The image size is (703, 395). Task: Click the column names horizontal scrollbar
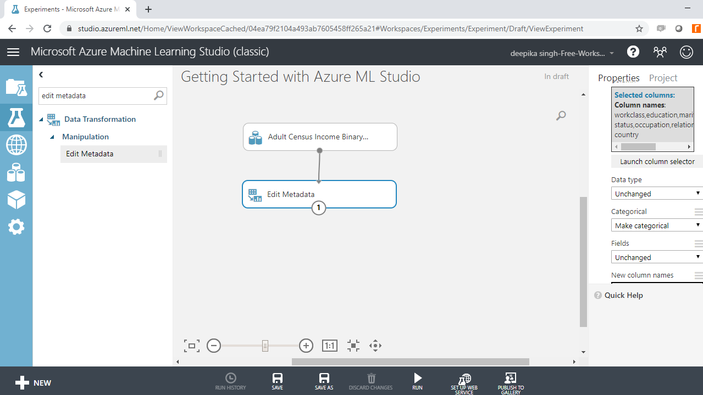pyautogui.click(x=638, y=147)
